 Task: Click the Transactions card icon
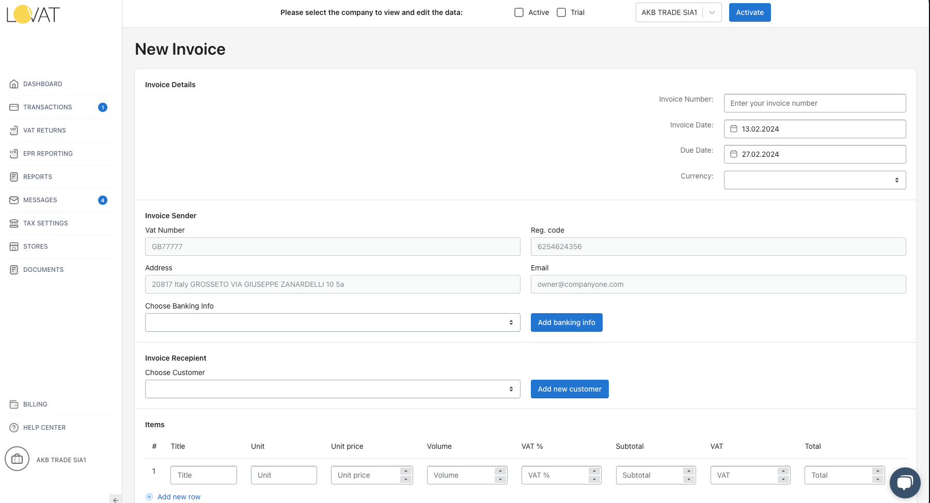tap(14, 107)
